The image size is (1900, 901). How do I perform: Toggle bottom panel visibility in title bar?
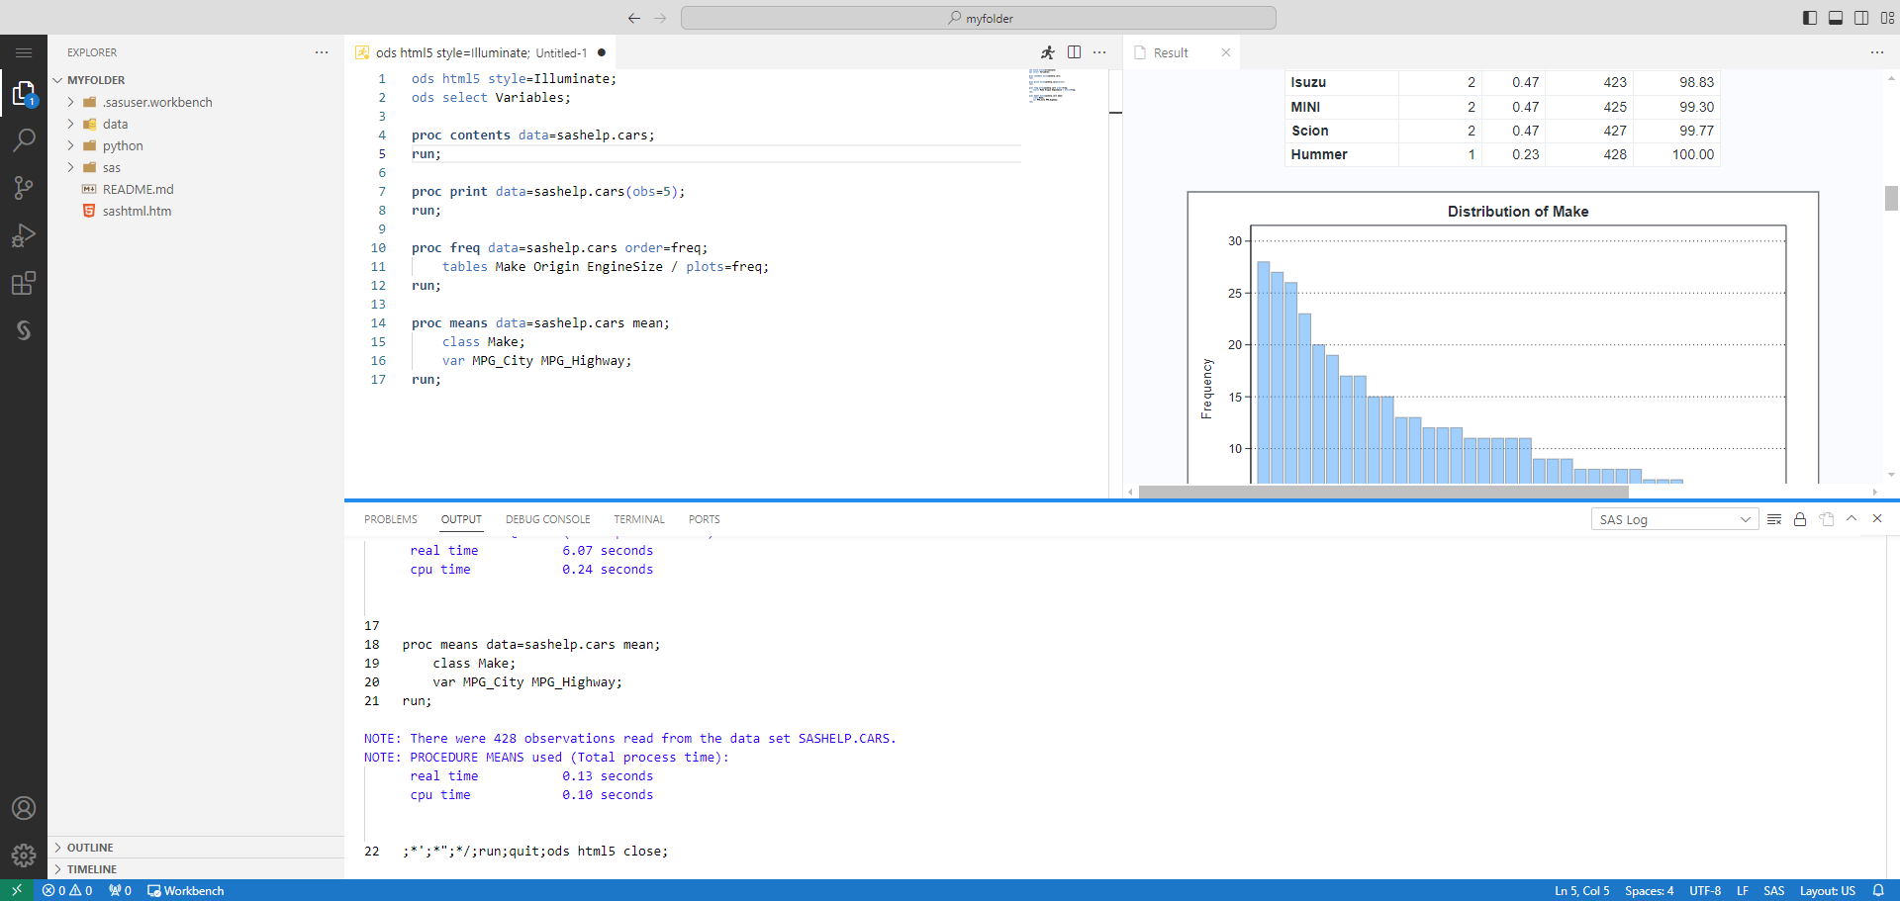tap(1836, 18)
